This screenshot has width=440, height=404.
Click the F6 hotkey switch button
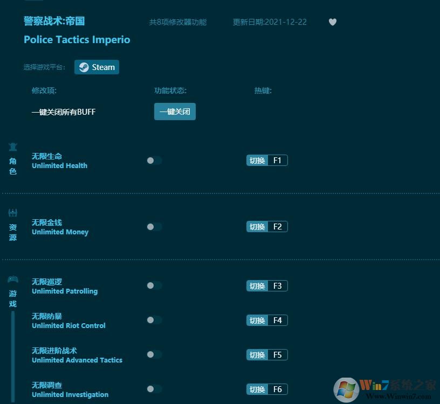[x=267, y=389]
